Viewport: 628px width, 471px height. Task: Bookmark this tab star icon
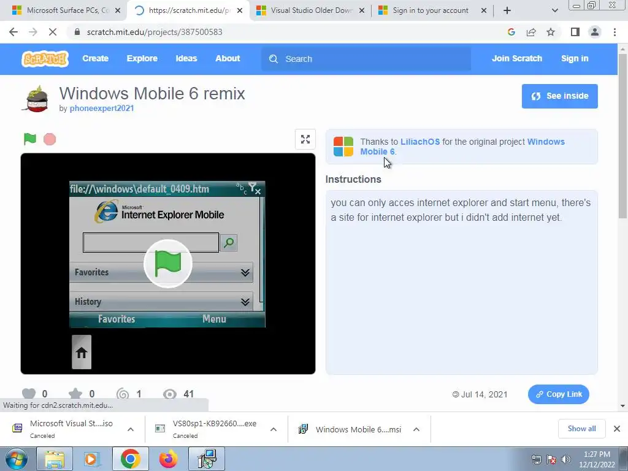tap(551, 32)
